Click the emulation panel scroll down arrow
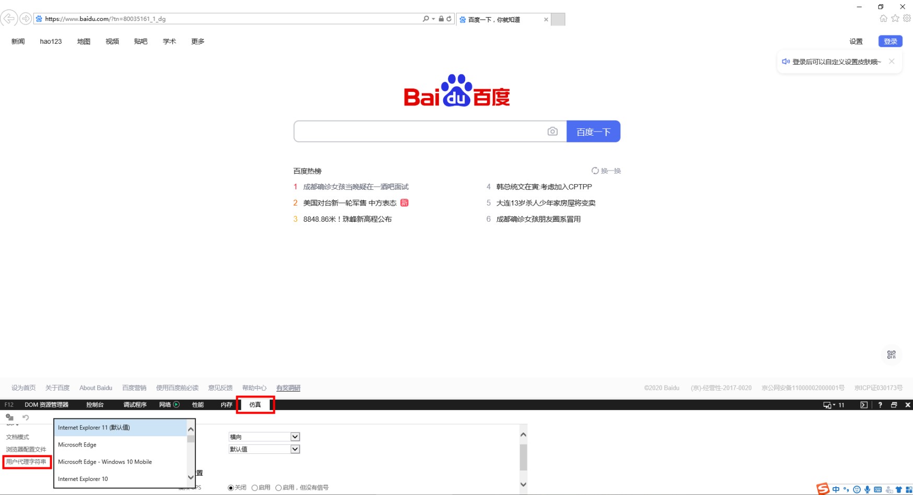Viewport: 913px width, 495px height. pyautogui.click(x=523, y=485)
